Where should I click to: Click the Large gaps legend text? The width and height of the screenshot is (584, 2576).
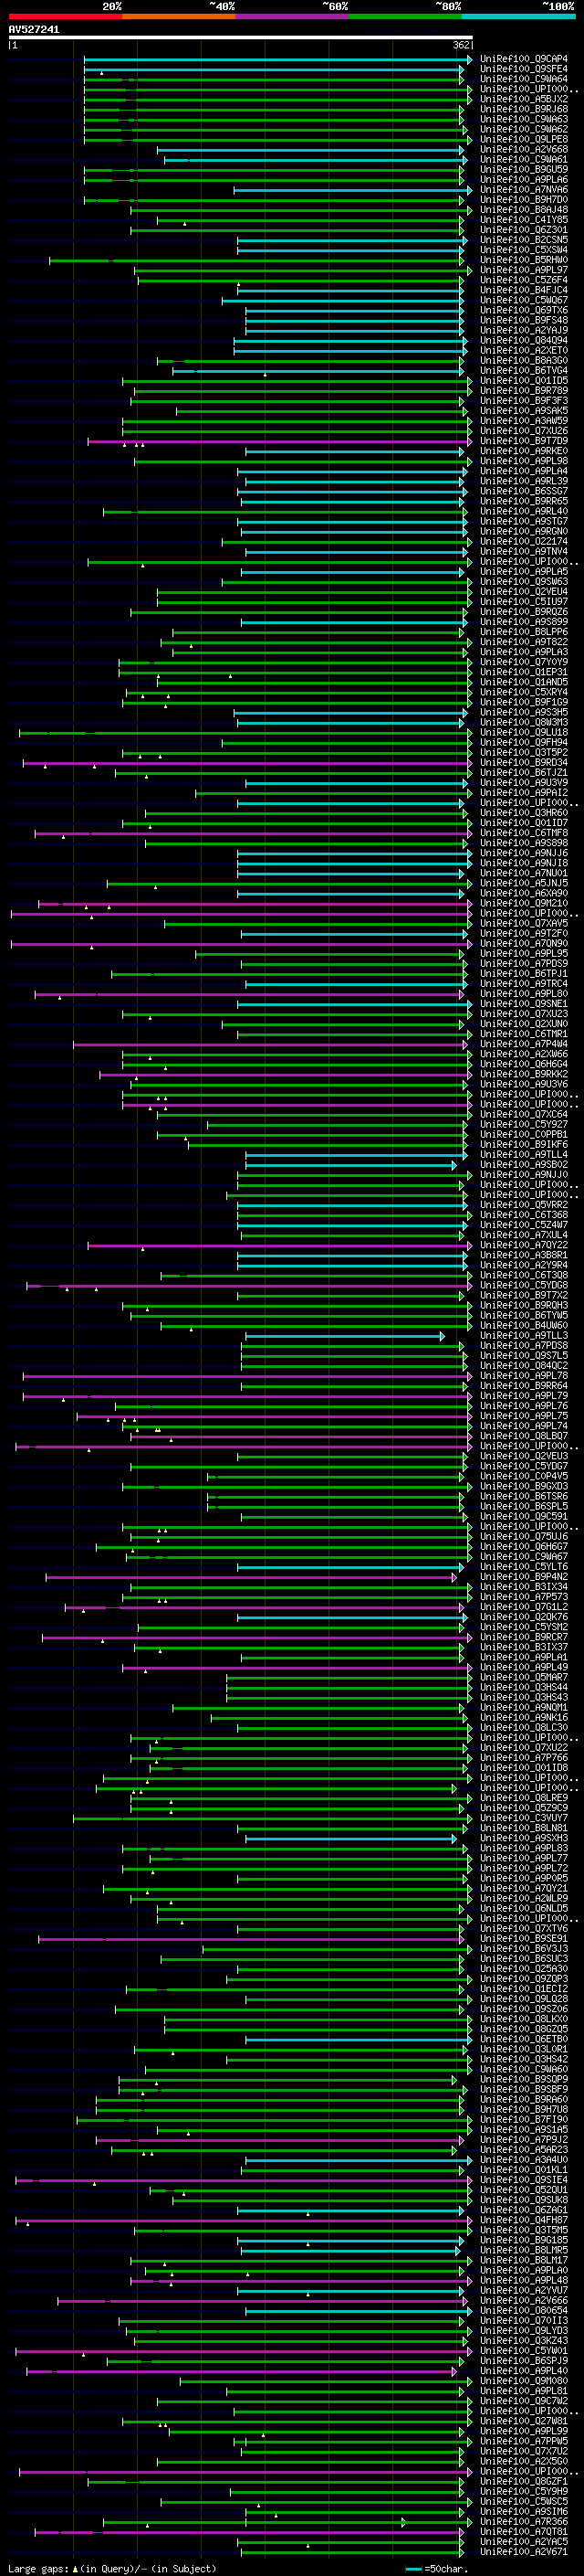click(x=112, y=2568)
